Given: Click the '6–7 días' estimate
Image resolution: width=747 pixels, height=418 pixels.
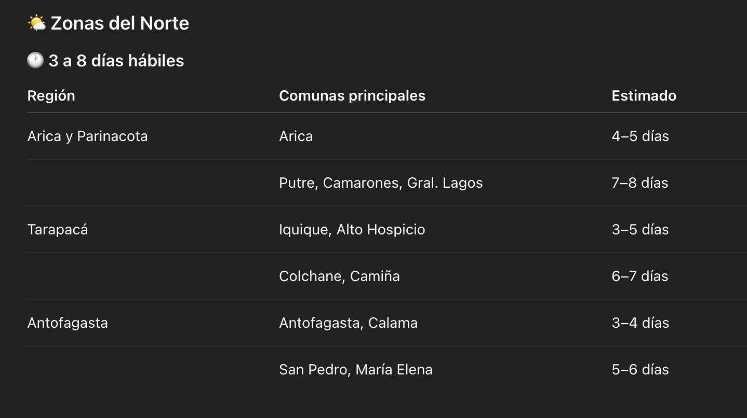Looking at the screenshot, I should pos(640,276).
